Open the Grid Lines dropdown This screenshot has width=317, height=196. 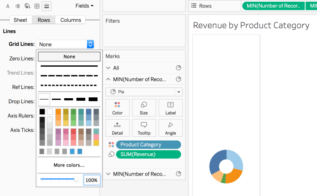click(66, 44)
